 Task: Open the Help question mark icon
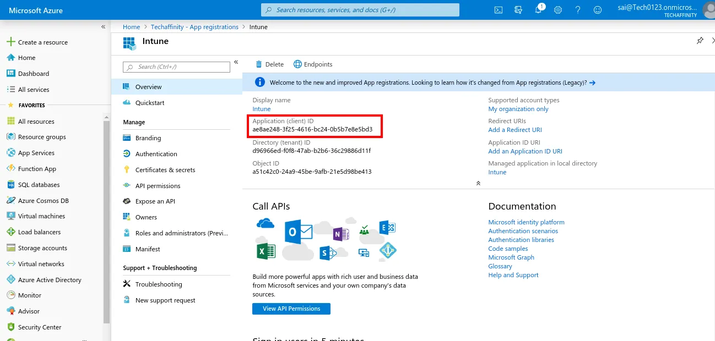(578, 10)
